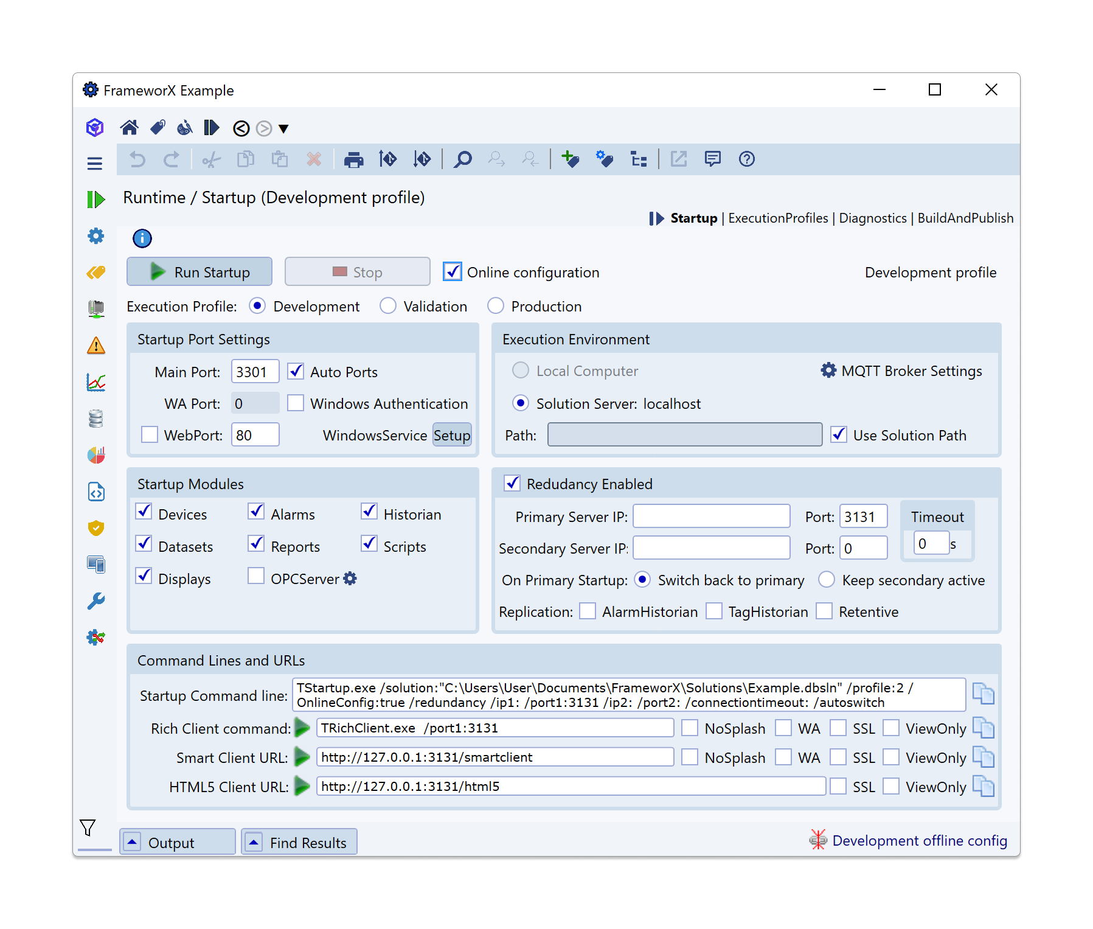This screenshot has width=1093, height=929.
Task: Open OPCServer settings gear icon
Action: [x=350, y=579]
